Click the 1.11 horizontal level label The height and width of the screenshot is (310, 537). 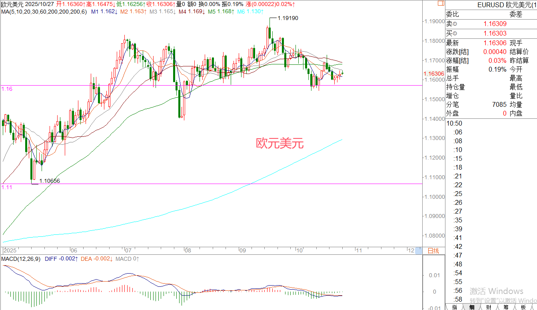pyautogui.click(x=7, y=187)
